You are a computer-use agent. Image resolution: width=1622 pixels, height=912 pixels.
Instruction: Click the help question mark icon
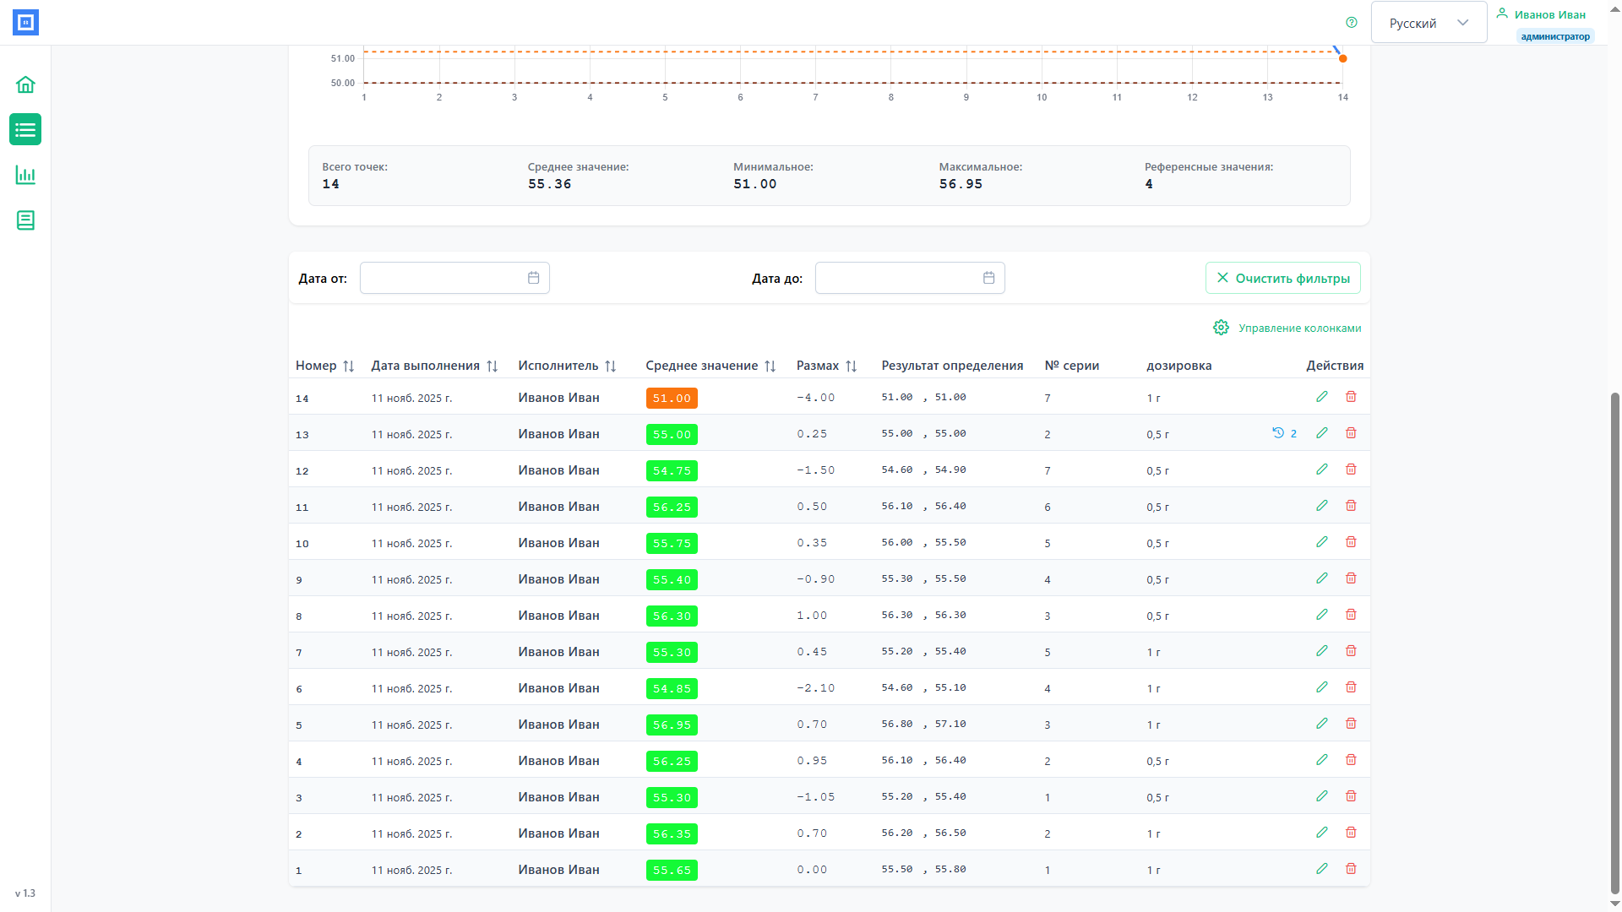[x=1352, y=23]
